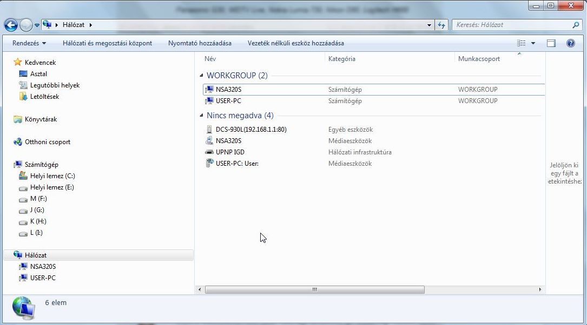Sort by the Kategória column header
Viewport: 587px width, 325px height.
(x=342, y=59)
